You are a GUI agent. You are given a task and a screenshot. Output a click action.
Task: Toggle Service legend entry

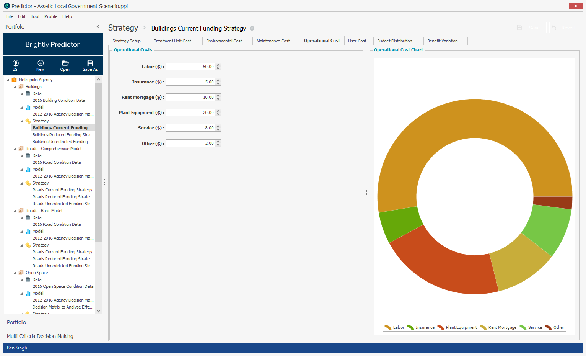(x=531, y=327)
